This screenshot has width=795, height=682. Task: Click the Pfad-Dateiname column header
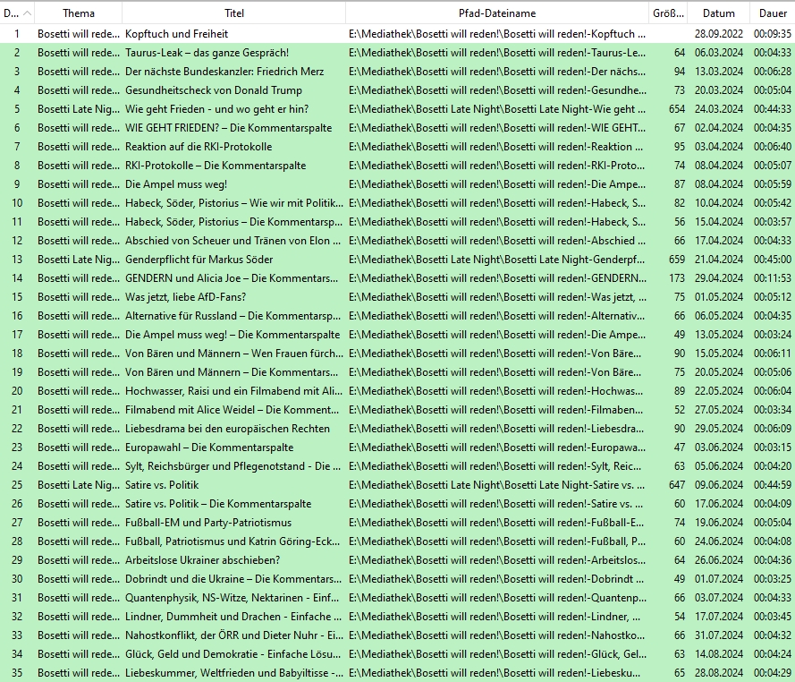(x=496, y=13)
